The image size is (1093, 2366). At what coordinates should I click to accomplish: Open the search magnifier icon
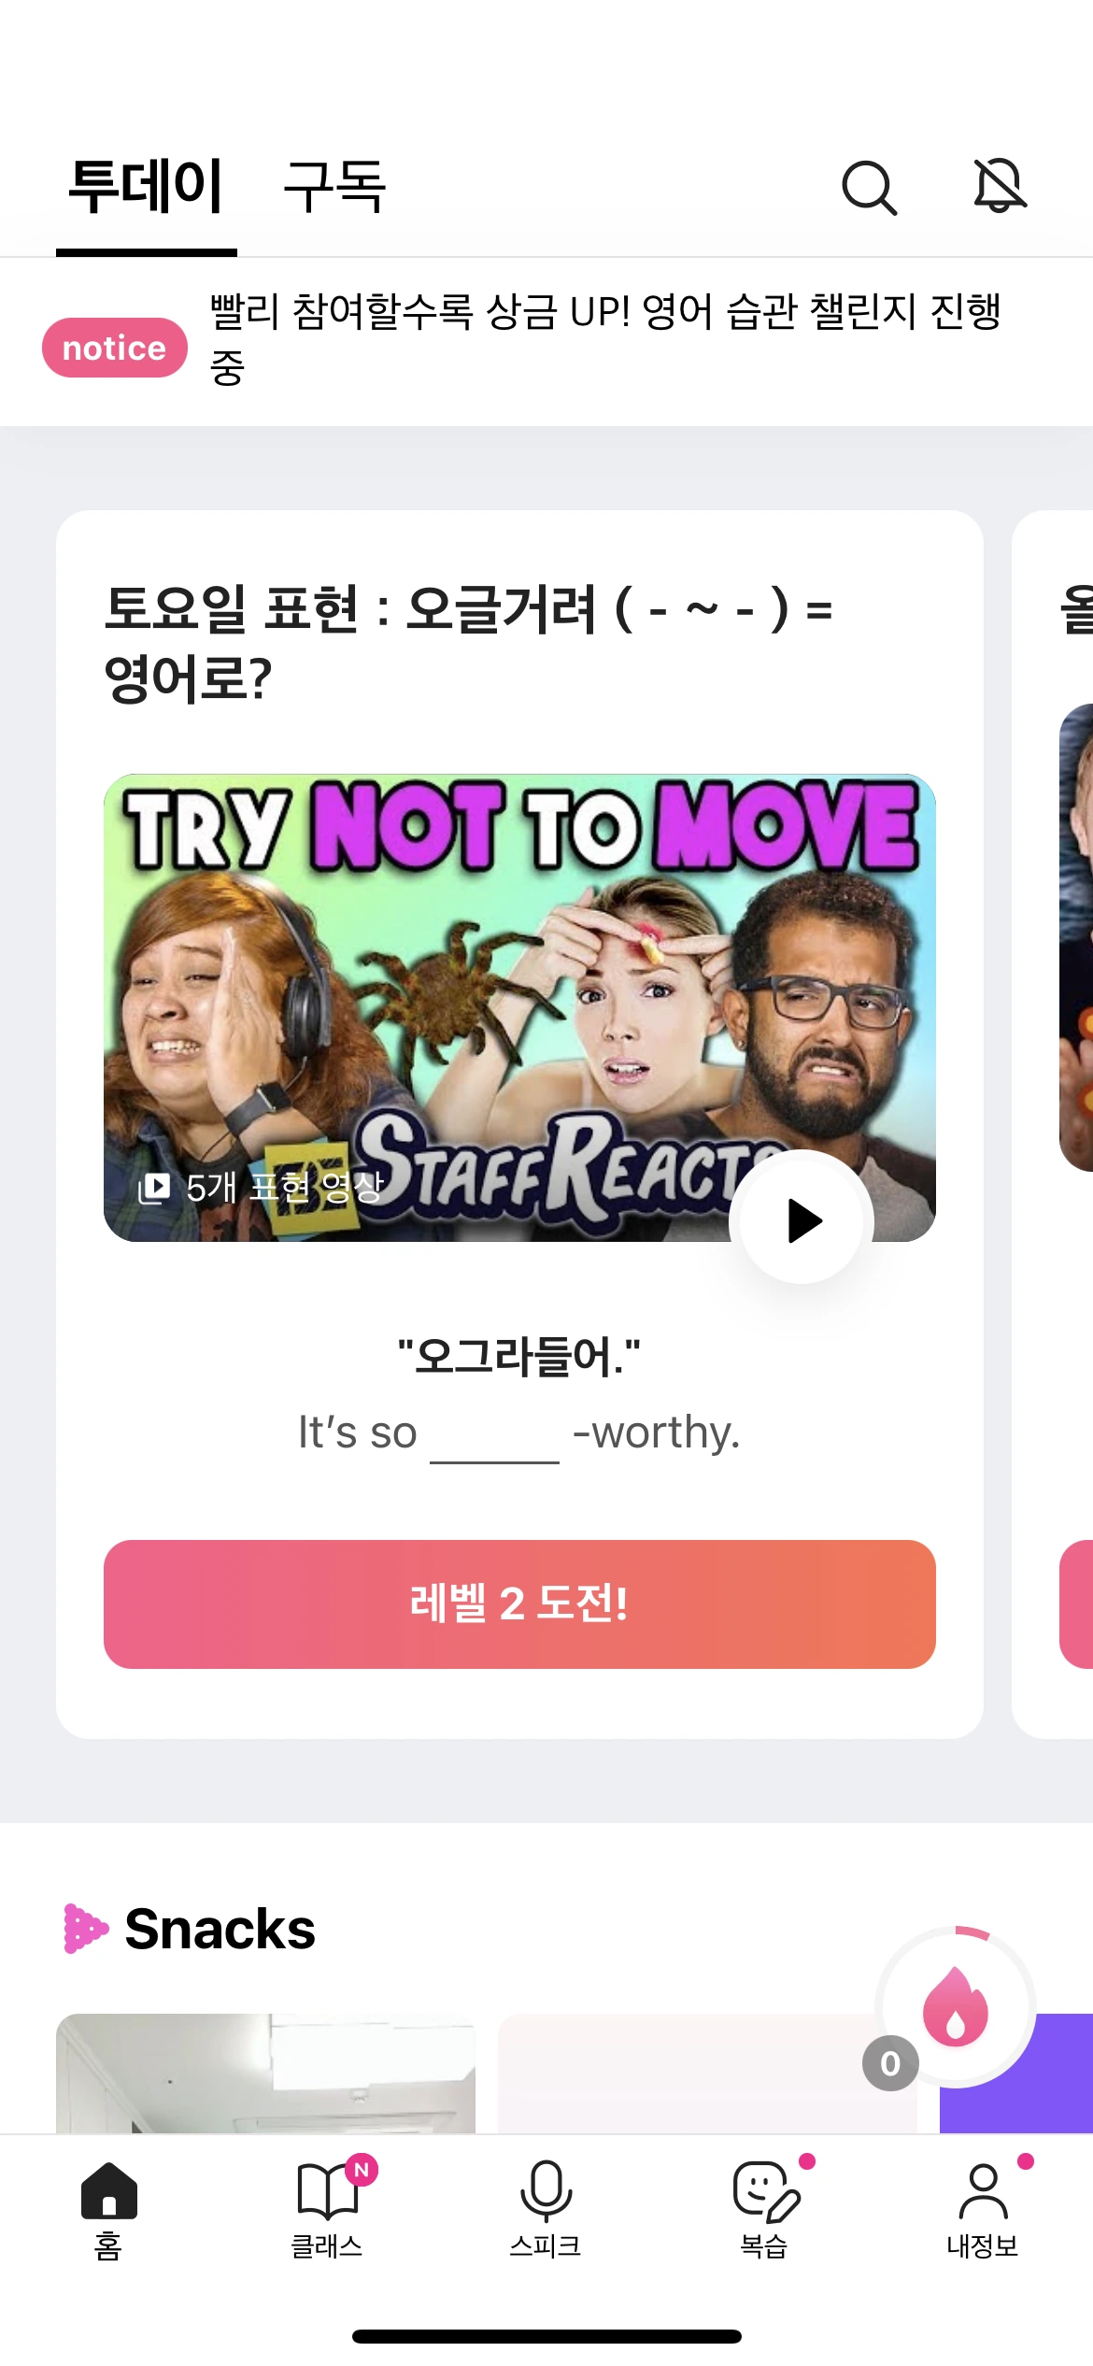click(x=869, y=188)
